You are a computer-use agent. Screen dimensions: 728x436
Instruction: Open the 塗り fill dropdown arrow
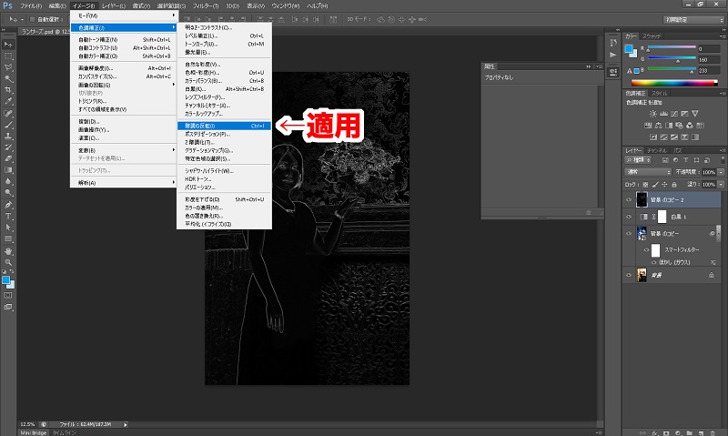[x=721, y=185]
